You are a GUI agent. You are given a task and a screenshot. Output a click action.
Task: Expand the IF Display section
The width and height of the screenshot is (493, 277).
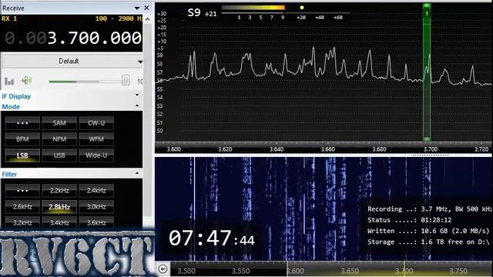click(137, 95)
